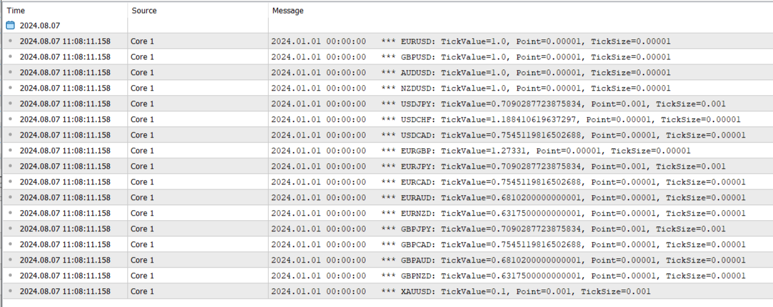Click the USDJPY TickValue log line
This screenshot has width=773, height=307.
tap(387, 104)
